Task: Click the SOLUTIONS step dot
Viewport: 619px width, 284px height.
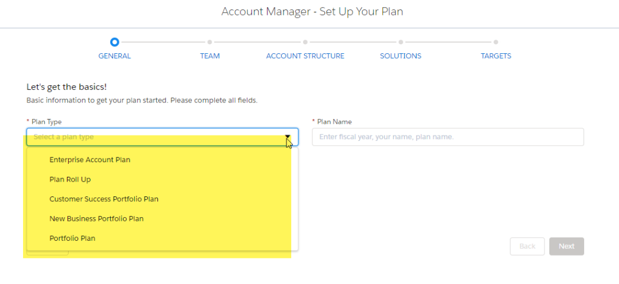Action: point(401,42)
